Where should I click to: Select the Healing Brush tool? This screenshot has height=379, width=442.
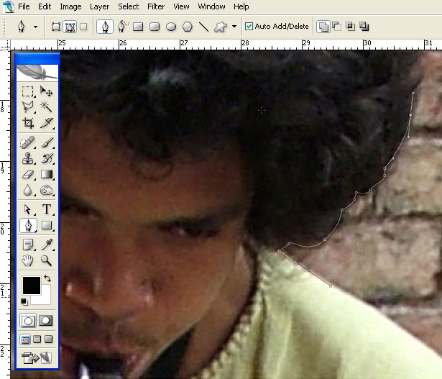point(27,142)
